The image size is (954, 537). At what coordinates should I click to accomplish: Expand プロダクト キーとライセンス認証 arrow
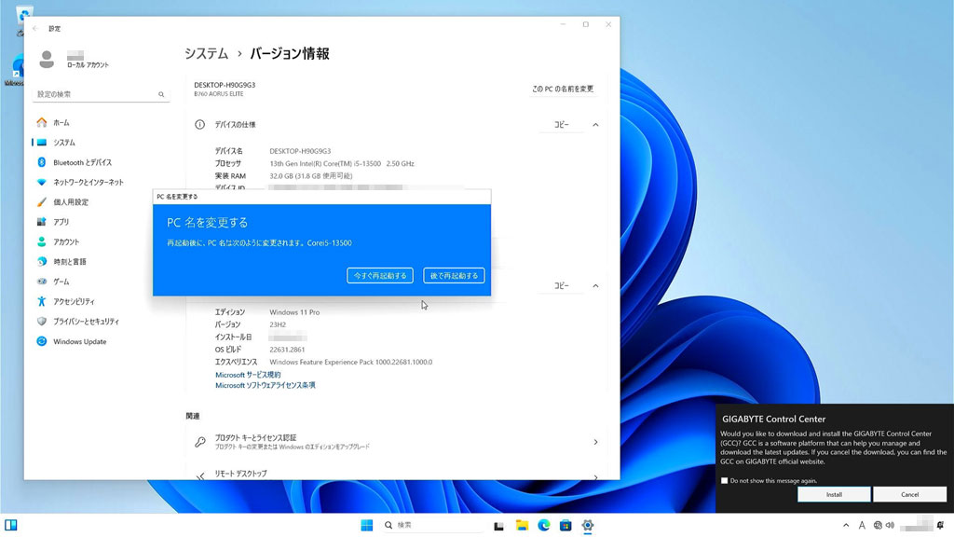point(595,442)
